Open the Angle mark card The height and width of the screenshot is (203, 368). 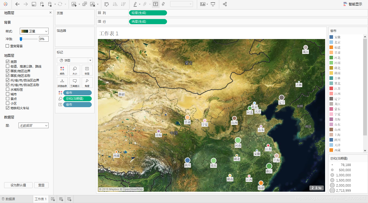click(x=87, y=82)
